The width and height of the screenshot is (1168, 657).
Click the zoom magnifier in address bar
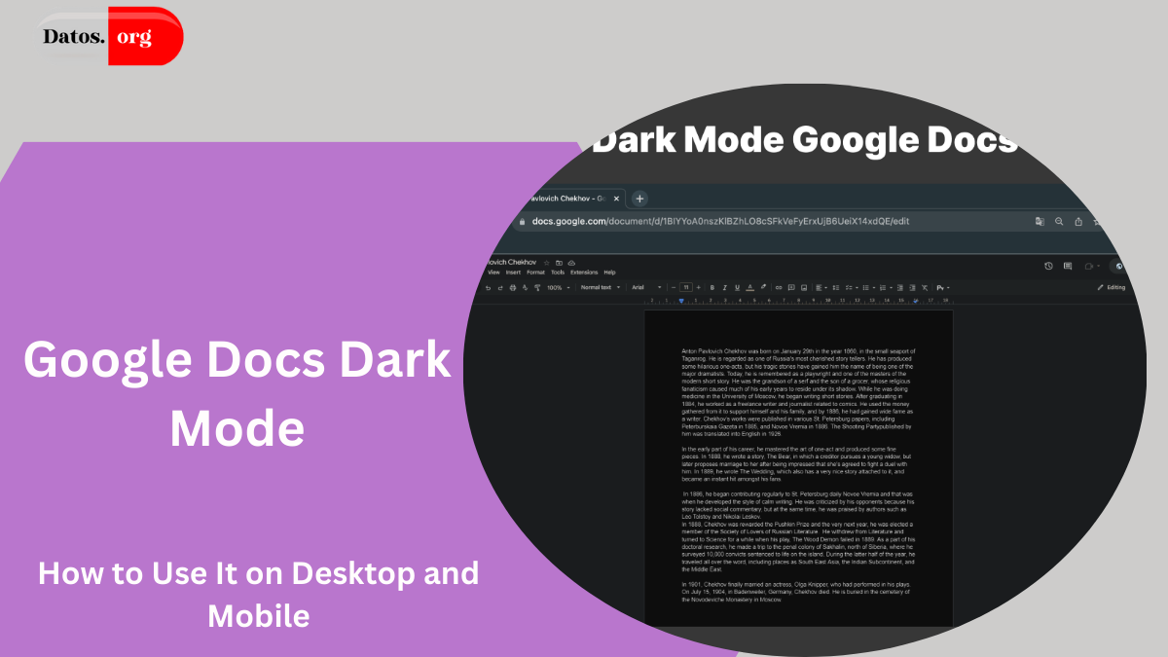1059,222
